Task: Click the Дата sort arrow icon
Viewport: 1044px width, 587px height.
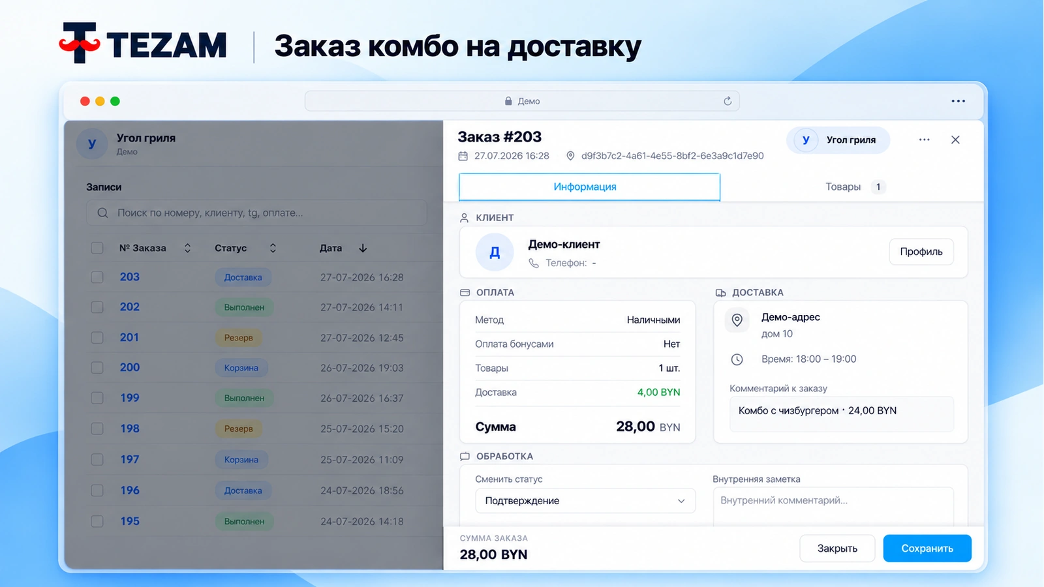Action: [x=363, y=248]
